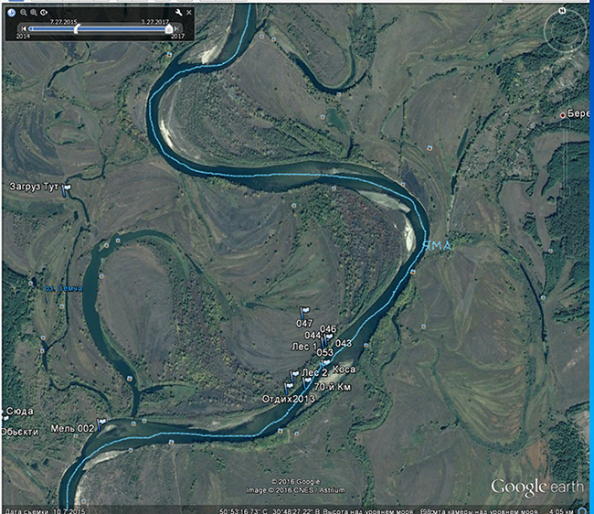Select the 047 placemark flag
Viewport: 594px width, 514px height.
(304, 313)
